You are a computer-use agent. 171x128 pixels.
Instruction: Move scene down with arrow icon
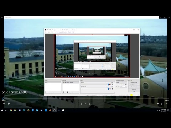(x=52, y=92)
